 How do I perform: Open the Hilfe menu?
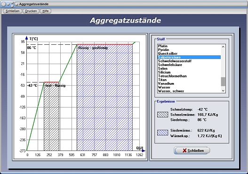tap(46, 11)
